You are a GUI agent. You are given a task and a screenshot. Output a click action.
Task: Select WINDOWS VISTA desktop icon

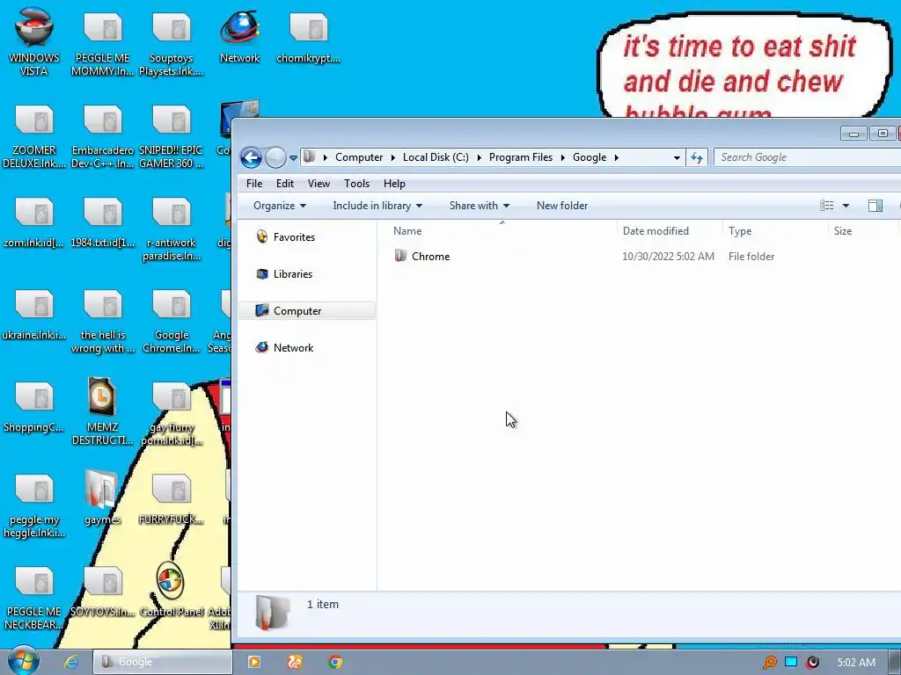click(34, 43)
